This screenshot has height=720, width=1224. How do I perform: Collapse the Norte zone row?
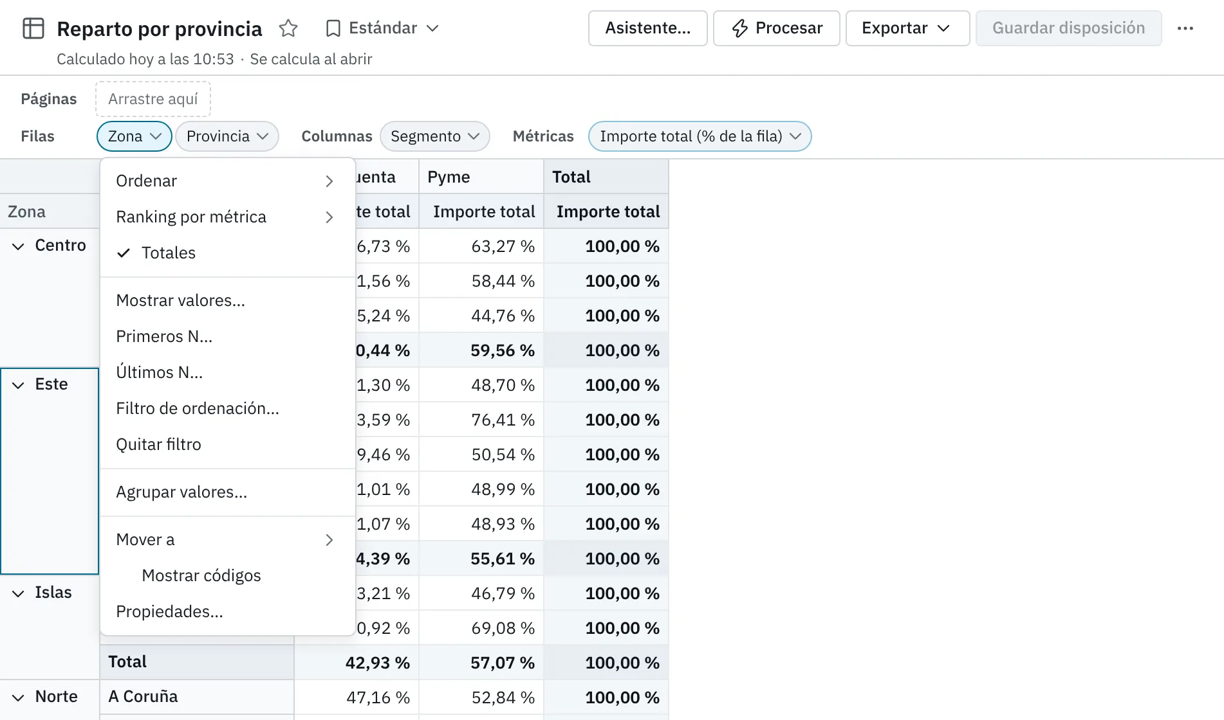tap(19, 697)
